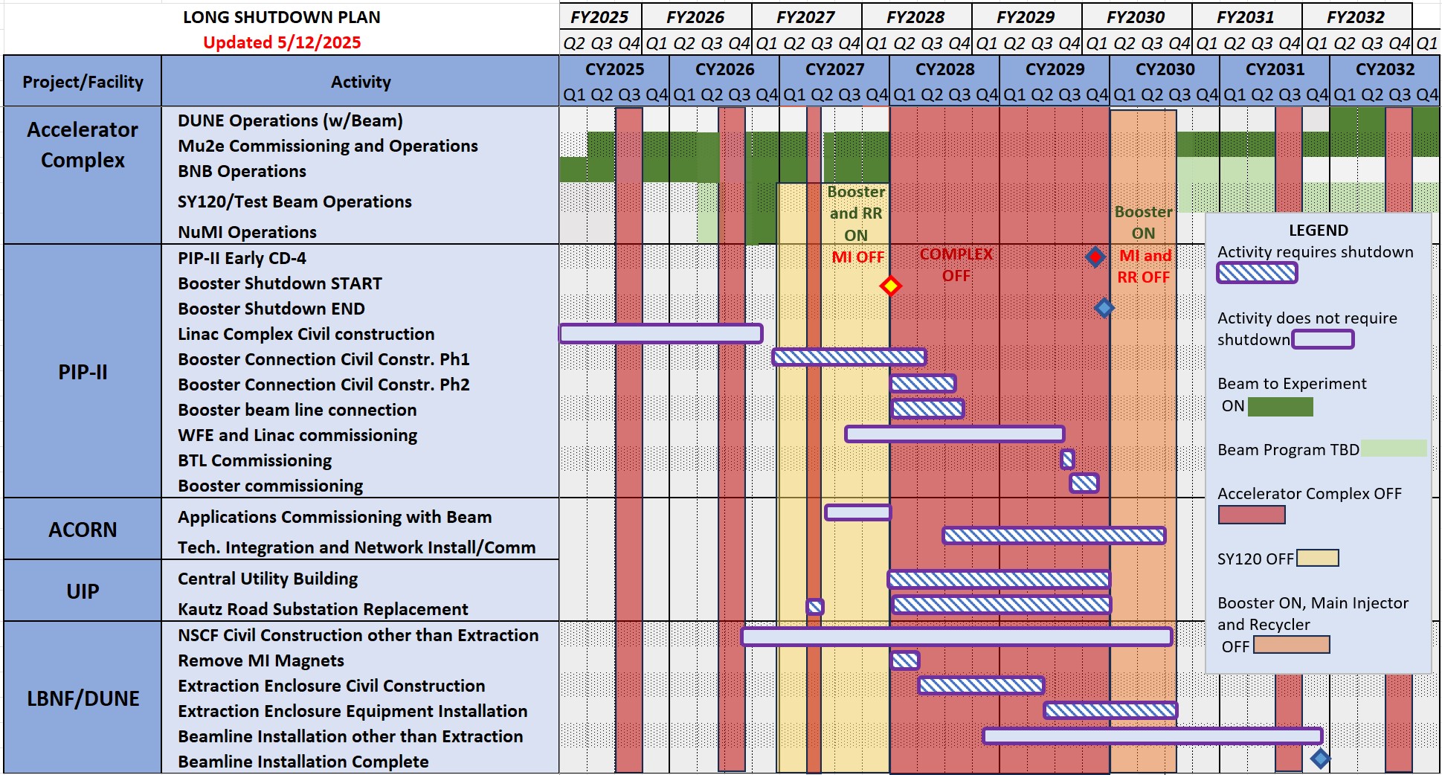Click the red PIP-II Early CD-4 diamond
1442x775 pixels.
(1095, 257)
